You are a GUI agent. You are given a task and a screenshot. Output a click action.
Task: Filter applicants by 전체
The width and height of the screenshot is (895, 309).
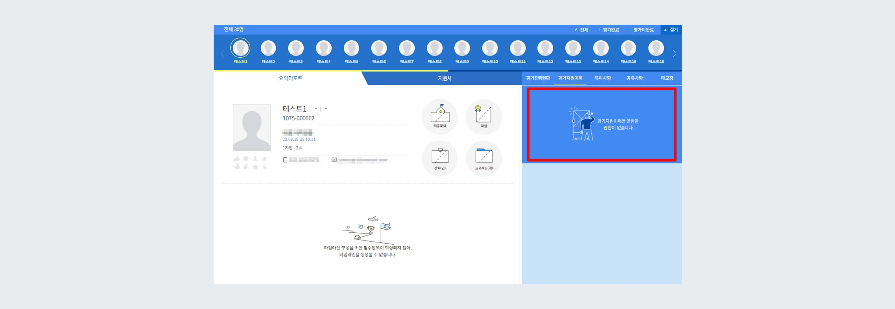581,30
